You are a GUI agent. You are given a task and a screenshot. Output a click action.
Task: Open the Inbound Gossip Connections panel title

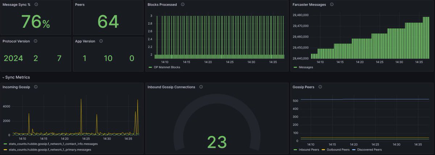[x=171, y=87]
